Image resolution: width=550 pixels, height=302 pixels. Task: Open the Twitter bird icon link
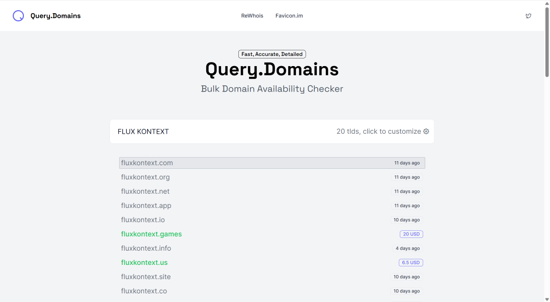[x=528, y=16]
